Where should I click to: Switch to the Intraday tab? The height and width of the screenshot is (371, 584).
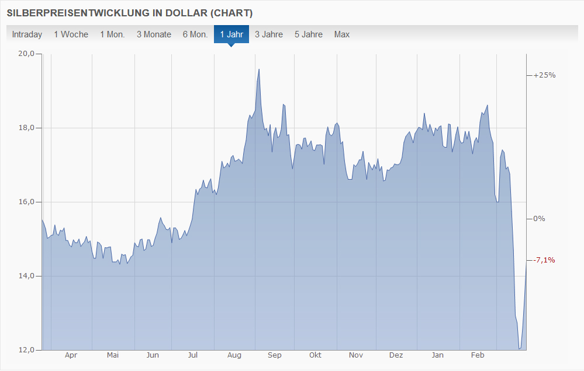[x=27, y=34]
